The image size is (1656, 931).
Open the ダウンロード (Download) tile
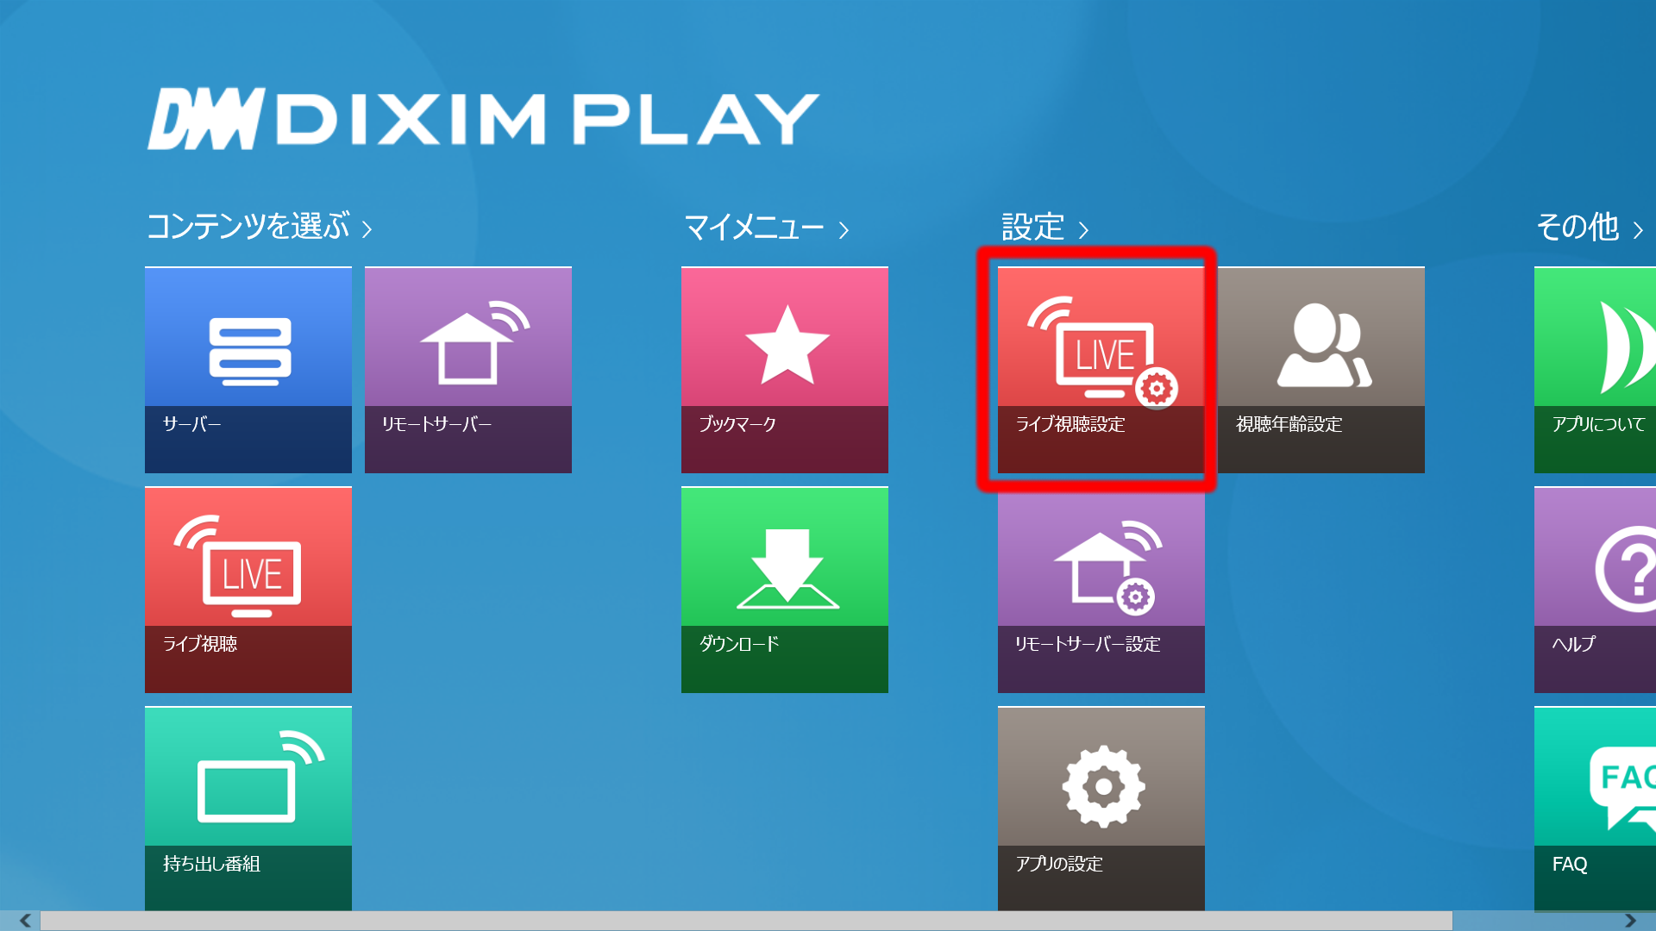[784, 589]
